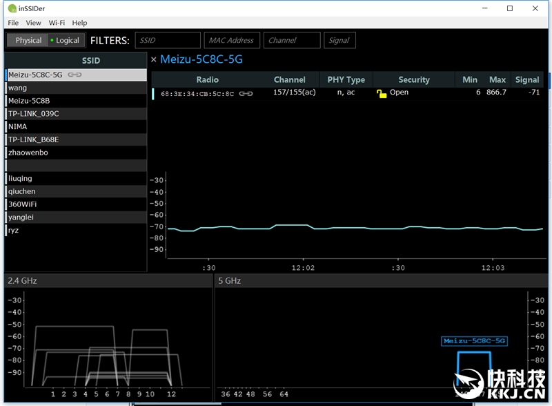Switch to Logical view
552x406 pixels.
point(66,41)
